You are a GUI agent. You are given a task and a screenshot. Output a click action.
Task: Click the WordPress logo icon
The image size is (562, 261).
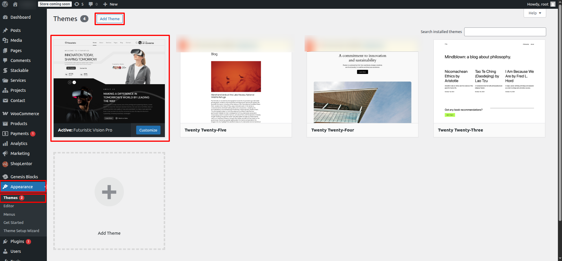(5, 4)
